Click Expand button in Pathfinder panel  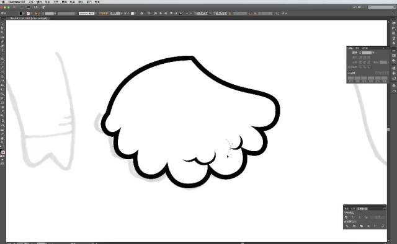pos(377,217)
